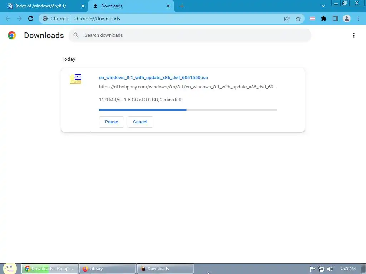The width and height of the screenshot is (366, 274).
Task: Pause the ISO download
Action: point(112,122)
